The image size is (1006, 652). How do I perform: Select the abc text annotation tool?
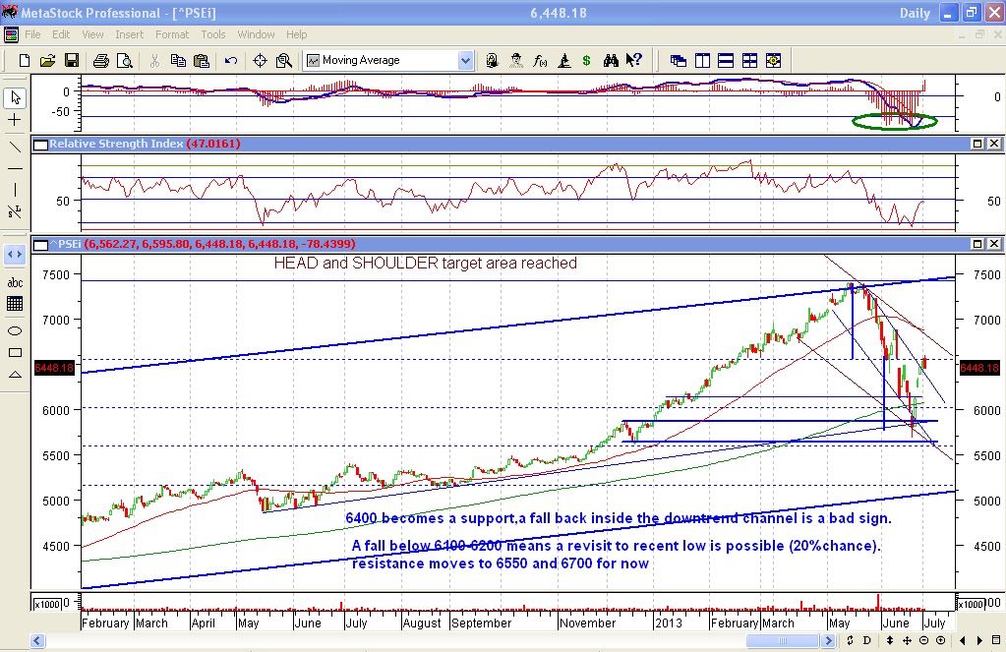(15, 283)
